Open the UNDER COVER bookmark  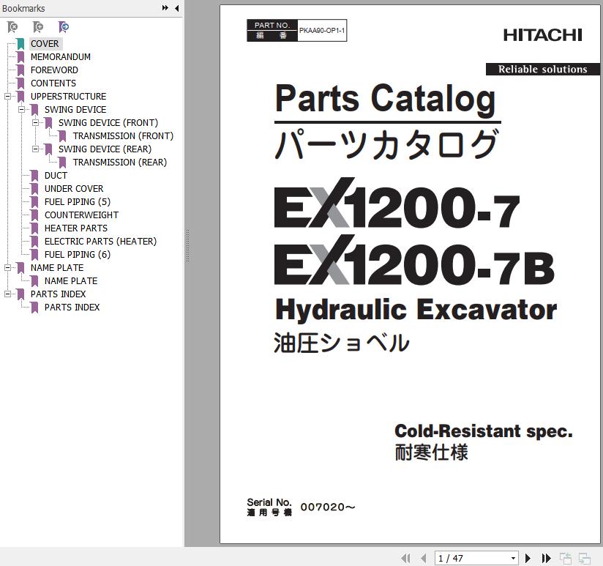point(74,188)
